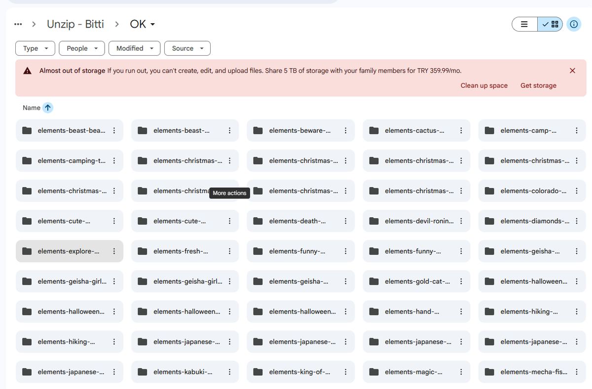Screen dimensions: 592x389
Task: Select the elements-death-... folder
Action: (301, 221)
